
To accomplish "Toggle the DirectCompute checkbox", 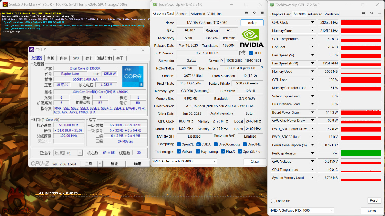I will (216, 144).
